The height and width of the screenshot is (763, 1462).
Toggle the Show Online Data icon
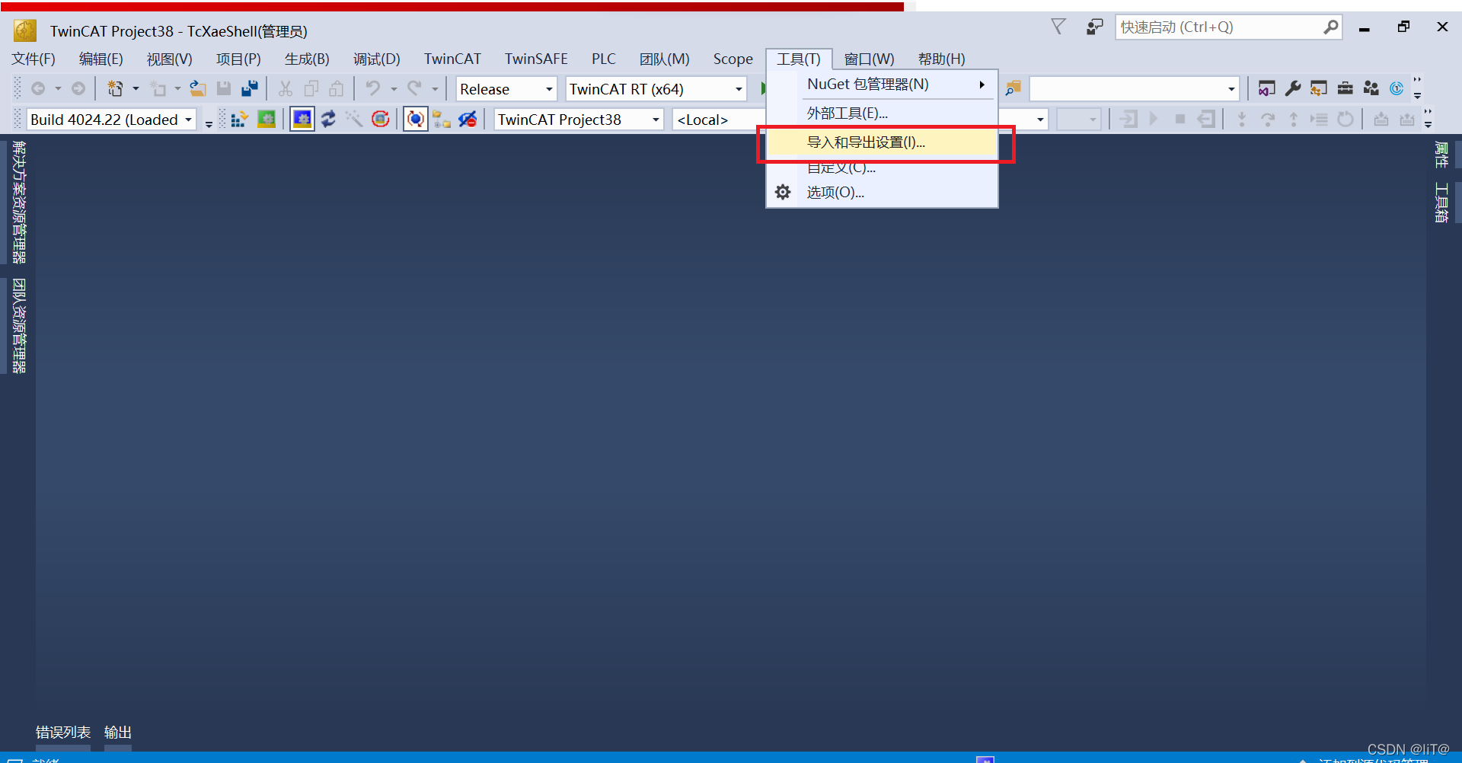pos(416,120)
